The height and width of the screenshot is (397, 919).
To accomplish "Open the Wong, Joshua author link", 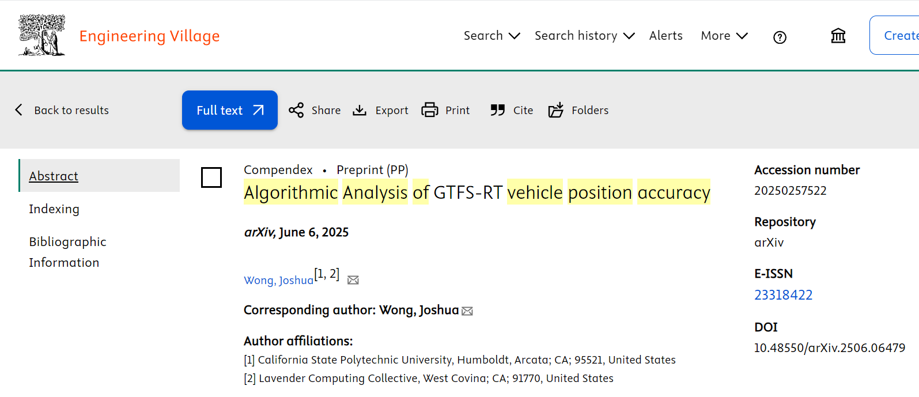I will click(278, 280).
